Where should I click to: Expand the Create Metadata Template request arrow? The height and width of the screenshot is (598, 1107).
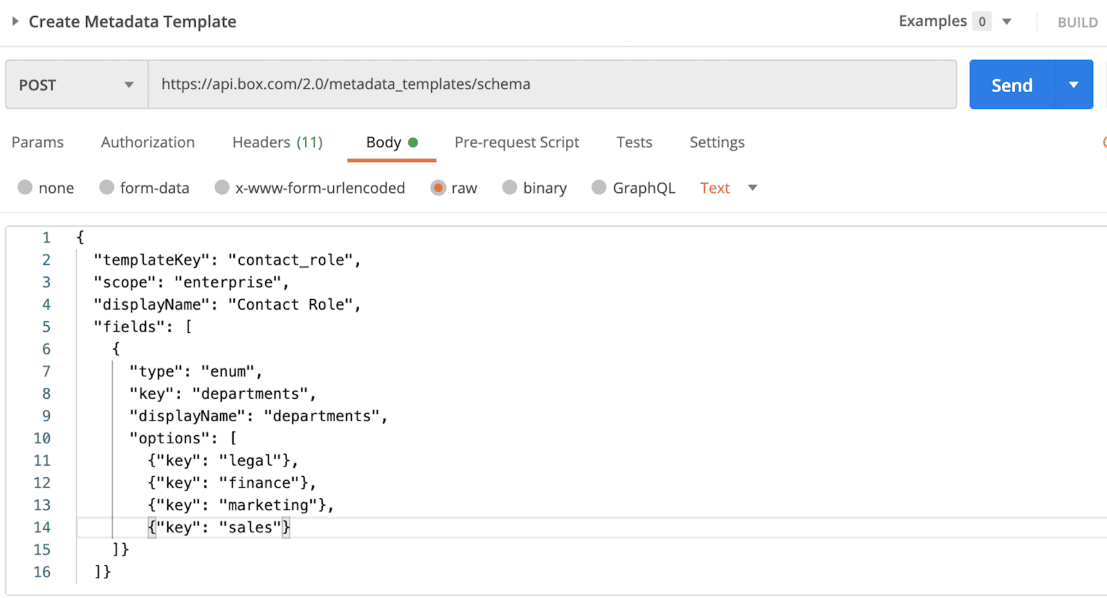pyautogui.click(x=15, y=22)
